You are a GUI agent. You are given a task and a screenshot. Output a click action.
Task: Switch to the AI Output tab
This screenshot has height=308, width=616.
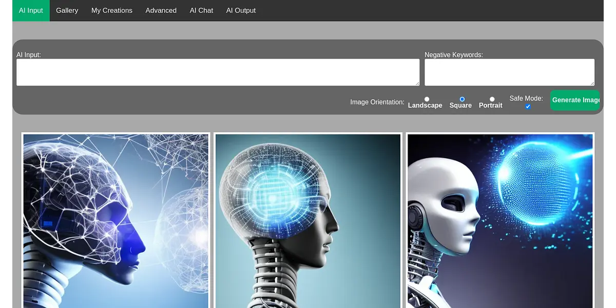point(241,10)
